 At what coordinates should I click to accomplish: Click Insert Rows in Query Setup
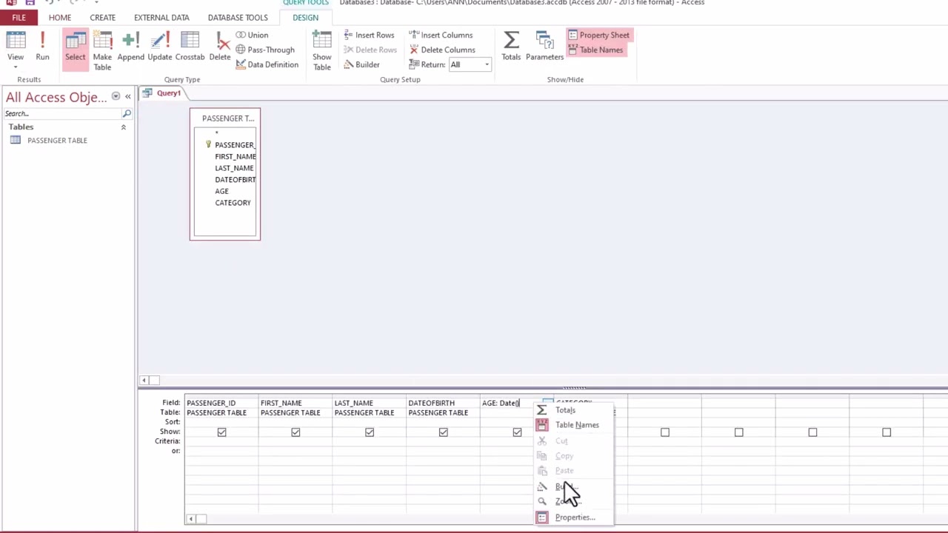pos(369,35)
